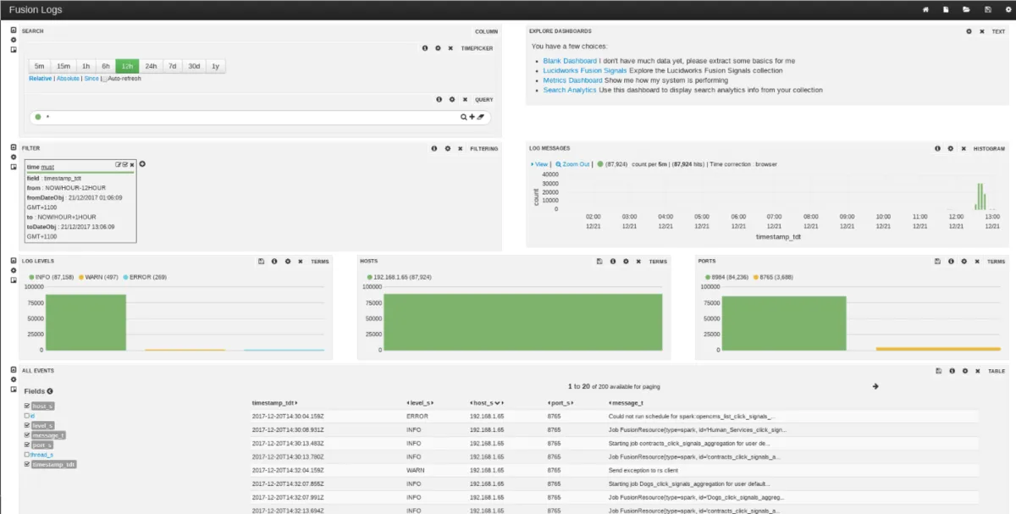Collapse the Log Levels row
Image resolution: width=1016 pixels, height=514 pixels.
tap(14, 261)
